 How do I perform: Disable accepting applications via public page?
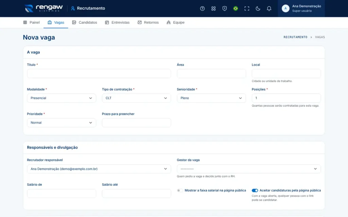click(255, 191)
